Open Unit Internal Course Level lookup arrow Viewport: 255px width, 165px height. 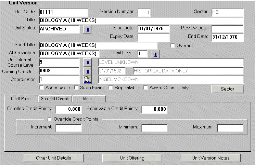pyautogui.click(x=88, y=63)
